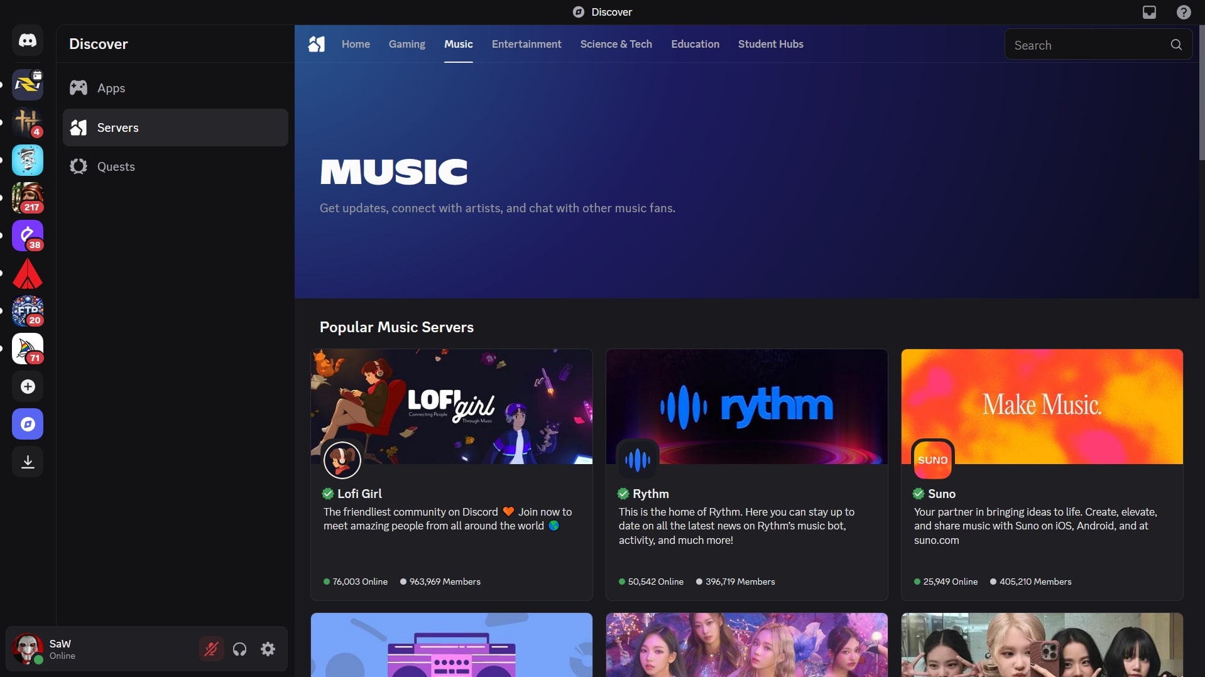Open the yellow-striped server icon at top
The image size is (1205, 677).
pyautogui.click(x=28, y=85)
